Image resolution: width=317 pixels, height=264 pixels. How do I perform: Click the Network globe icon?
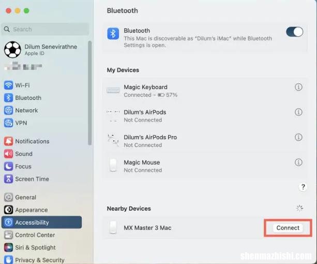pos(8,110)
